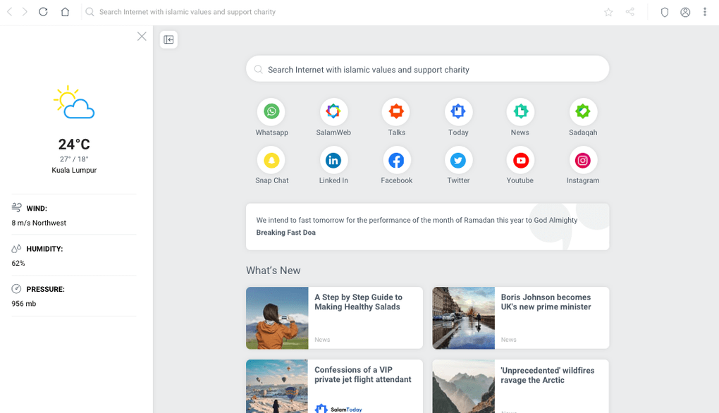This screenshot has width=719, height=413.
Task: Open the Youtube shortcut
Action: coord(520,161)
